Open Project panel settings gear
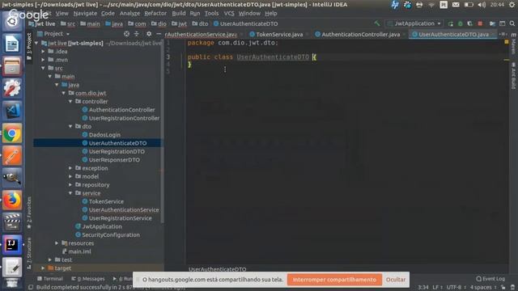The image size is (518, 291). pyautogui.click(x=149, y=34)
